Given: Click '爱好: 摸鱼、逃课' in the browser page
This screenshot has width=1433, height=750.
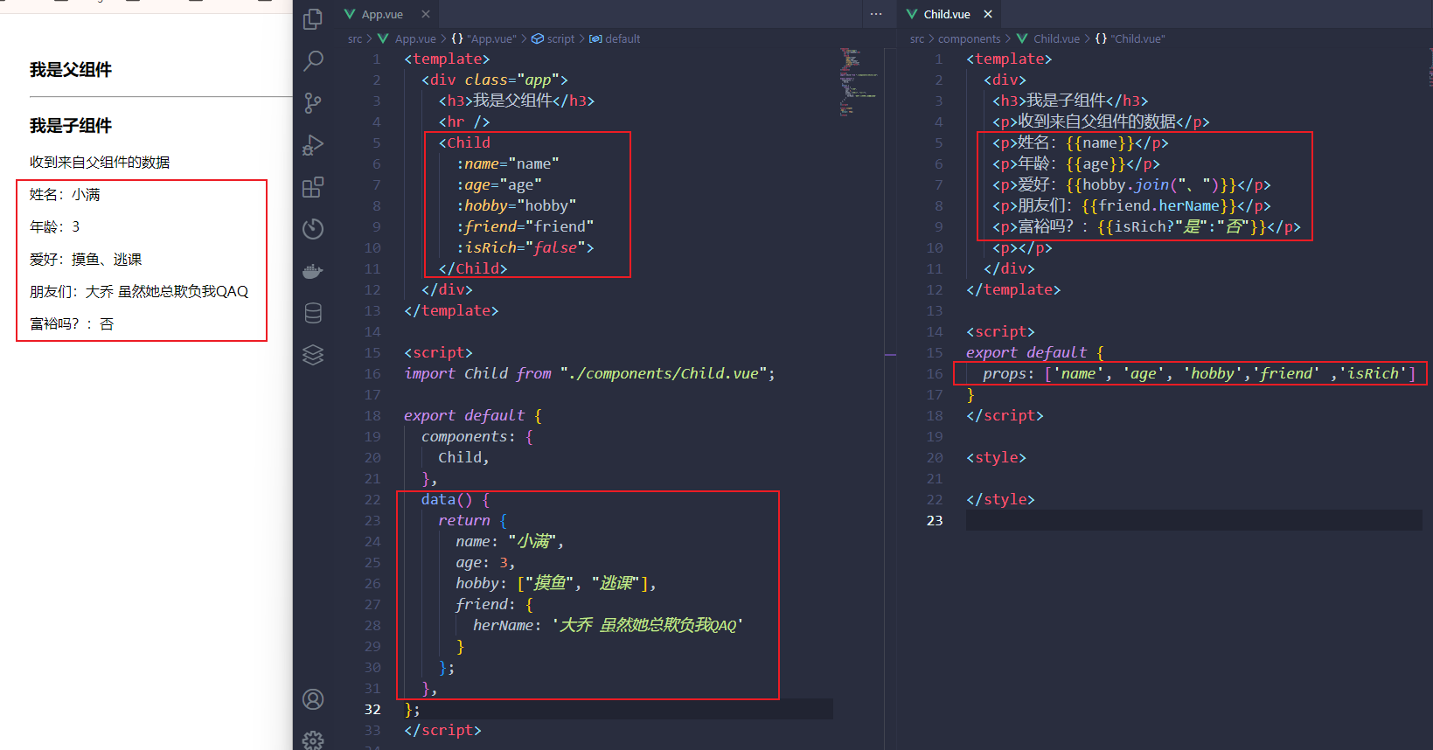Looking at the screenshot, I should click(86, 260).
